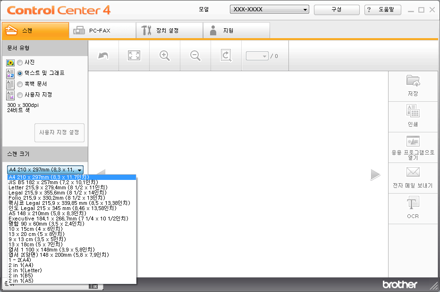
Task: Click the brother logo
Action: point(400,284)
